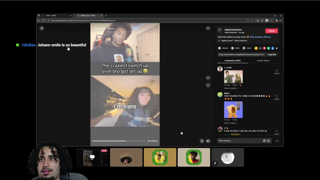Open the browser settings and more menu

[271, 20]
